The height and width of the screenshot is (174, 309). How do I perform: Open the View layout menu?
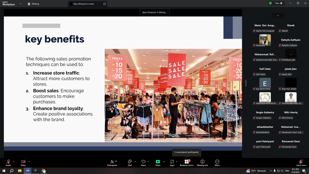pos(279,3)
